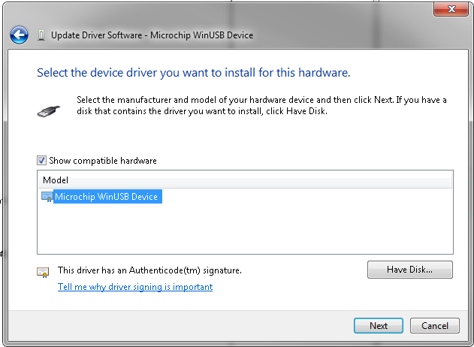Click the small device icon in title bar

[x=41, y=35]
